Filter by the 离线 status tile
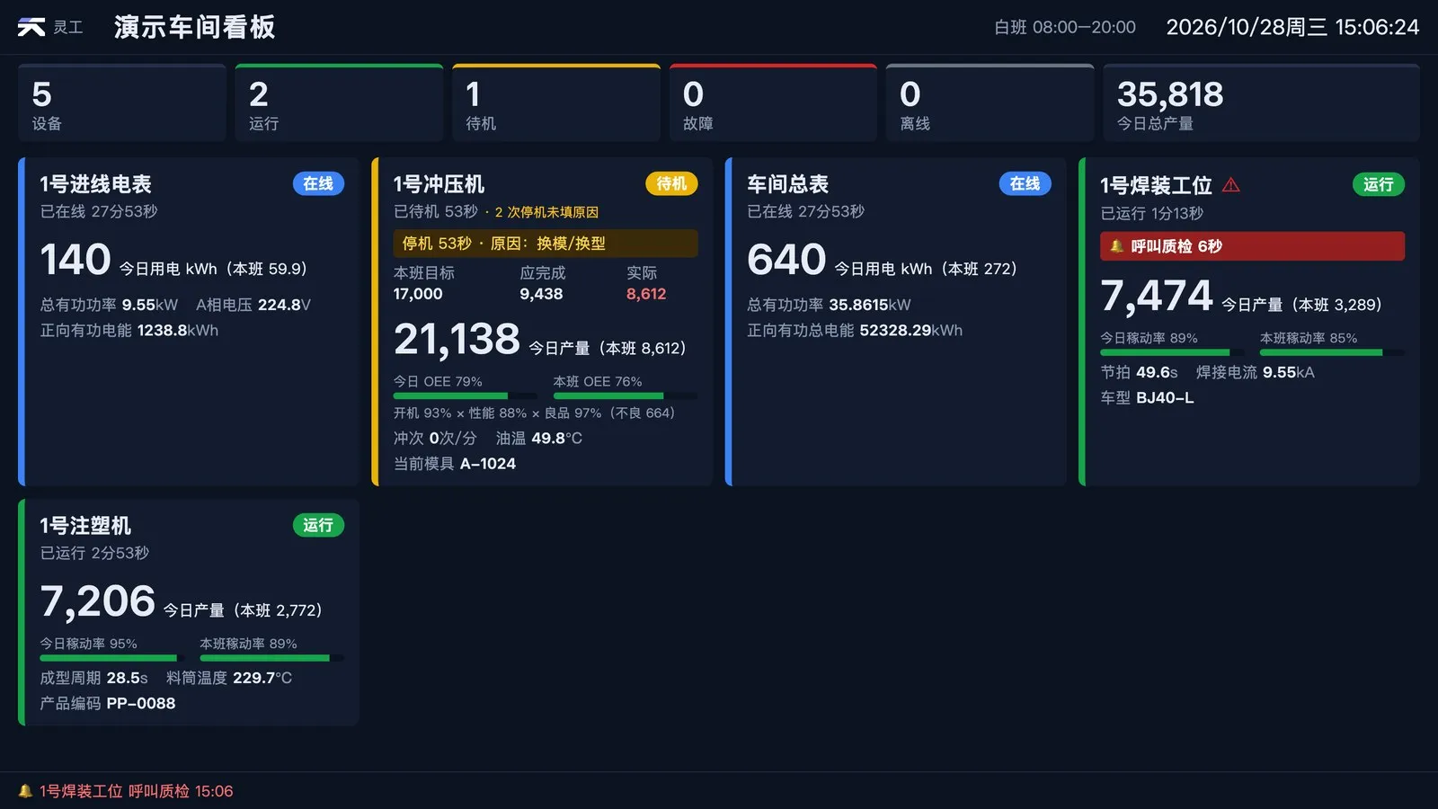1438x809 pixels. [990, 103]
